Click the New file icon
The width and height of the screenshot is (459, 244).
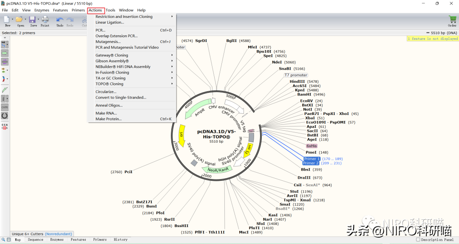coord(7,20)
